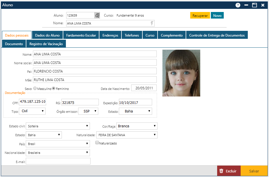Click the trash icon on Excluir

point(221,171)
